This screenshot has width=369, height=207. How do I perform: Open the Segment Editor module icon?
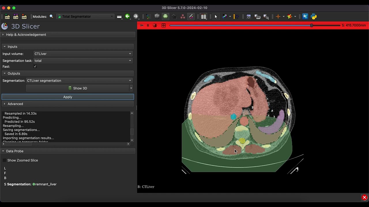click(191, 17)
